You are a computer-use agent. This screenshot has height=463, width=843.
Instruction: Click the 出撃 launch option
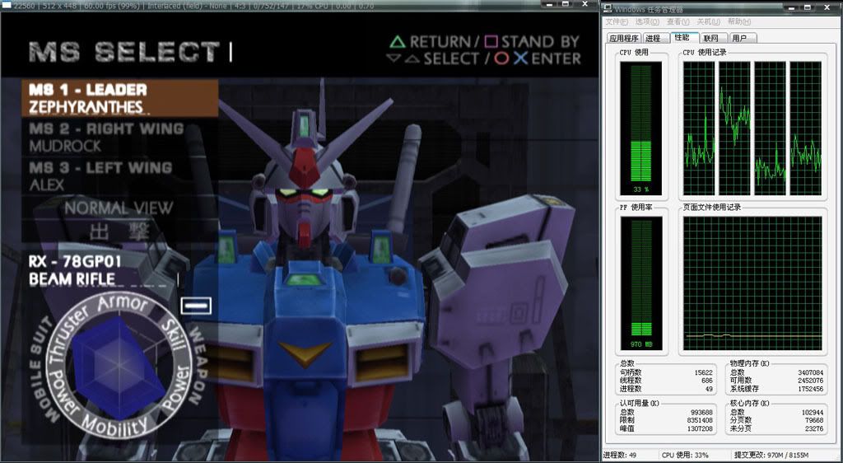(119, 231)
